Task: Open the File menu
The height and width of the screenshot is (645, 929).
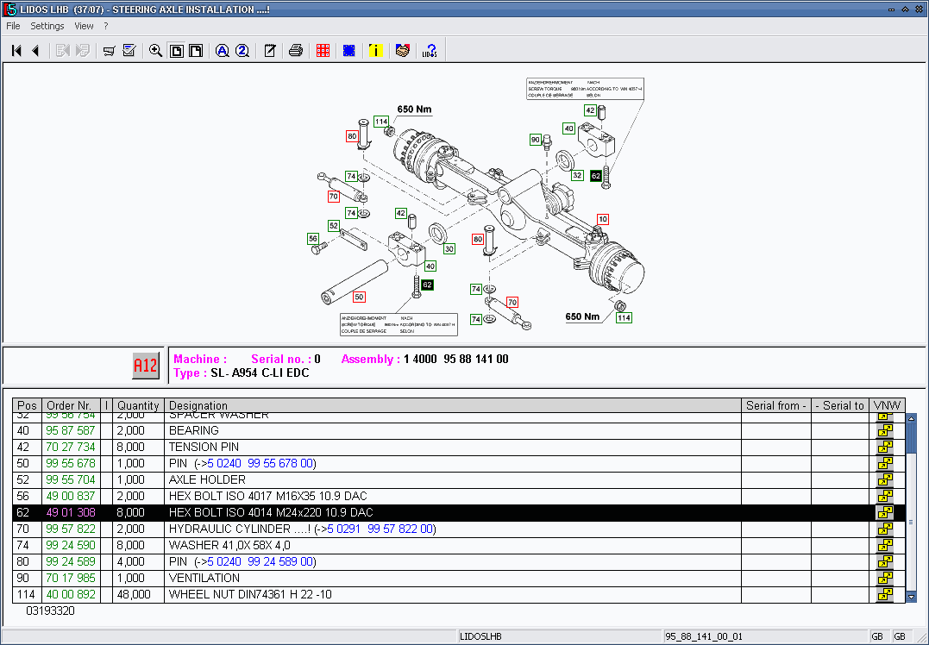Action: (x=13, y=26)
